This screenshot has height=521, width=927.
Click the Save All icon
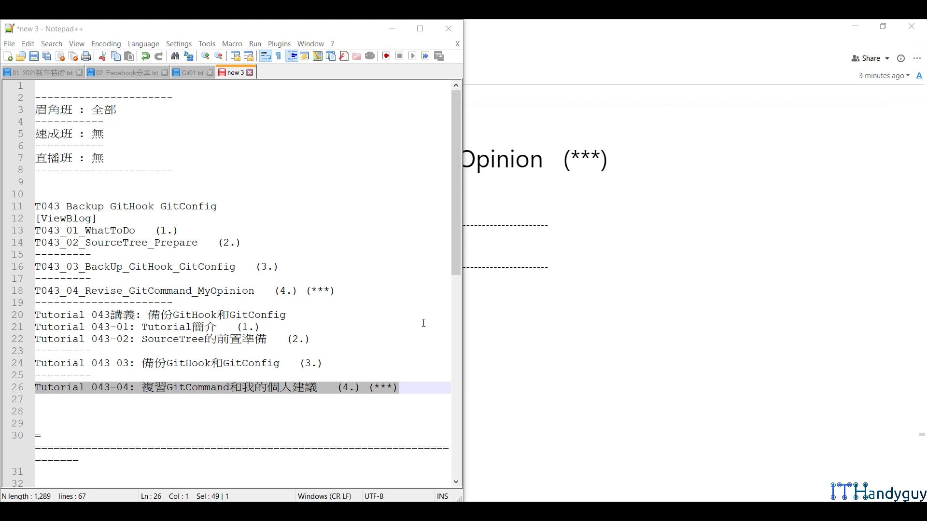click(47, 56)
